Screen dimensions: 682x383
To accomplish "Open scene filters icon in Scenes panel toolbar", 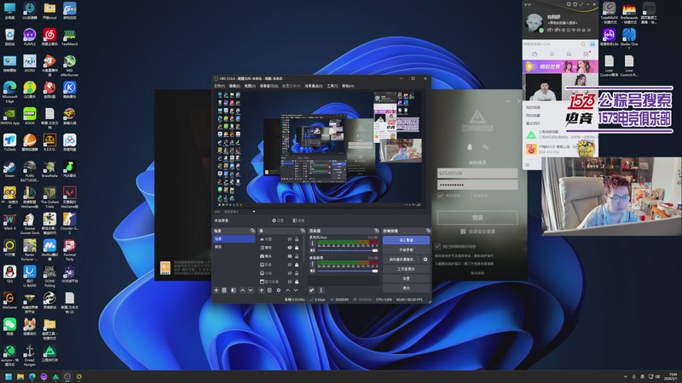I will tap(233, 290).
